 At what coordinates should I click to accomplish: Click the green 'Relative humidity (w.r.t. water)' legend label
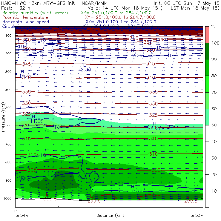(x=35, y=13)
